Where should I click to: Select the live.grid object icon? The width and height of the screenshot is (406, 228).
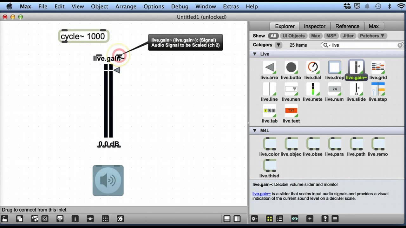[x=378, y=67]
